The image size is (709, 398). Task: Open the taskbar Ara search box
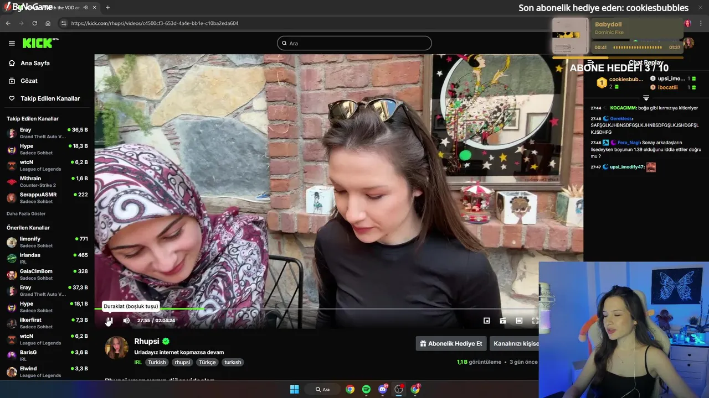click(322, 389)
